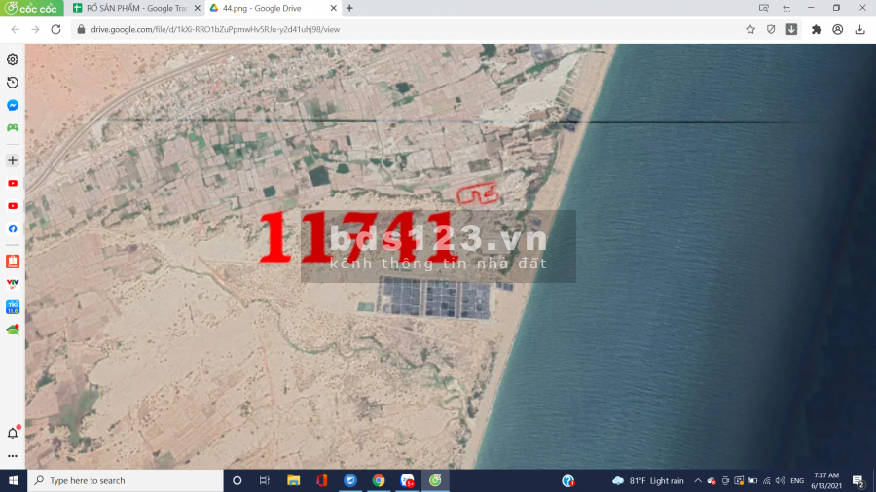Switch ENG input language indicator
876x492 pixels.
797,480
